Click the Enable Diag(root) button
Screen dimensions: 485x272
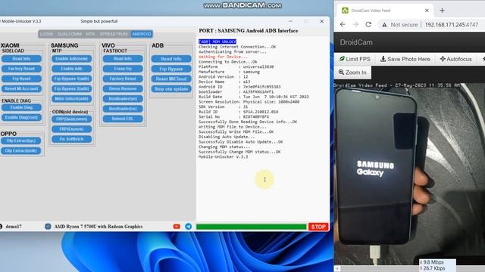point(21,118)
